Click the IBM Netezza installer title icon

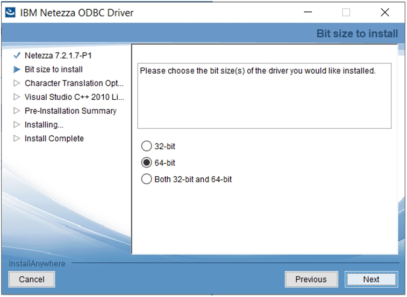point(10,12)
